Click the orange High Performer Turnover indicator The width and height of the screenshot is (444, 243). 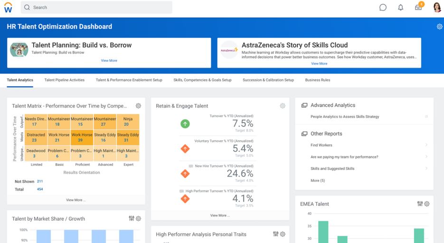[x=185, y=198]
